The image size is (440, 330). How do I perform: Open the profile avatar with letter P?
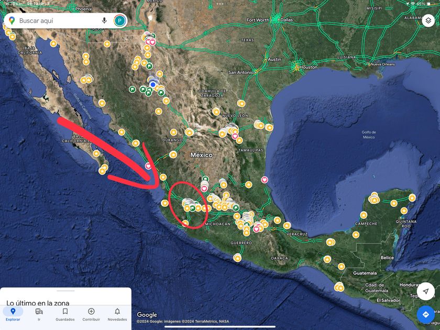click(x=120, y=20)
